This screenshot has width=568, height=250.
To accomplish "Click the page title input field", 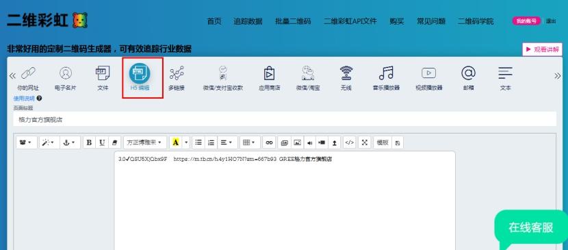I will tap(285, 119).
